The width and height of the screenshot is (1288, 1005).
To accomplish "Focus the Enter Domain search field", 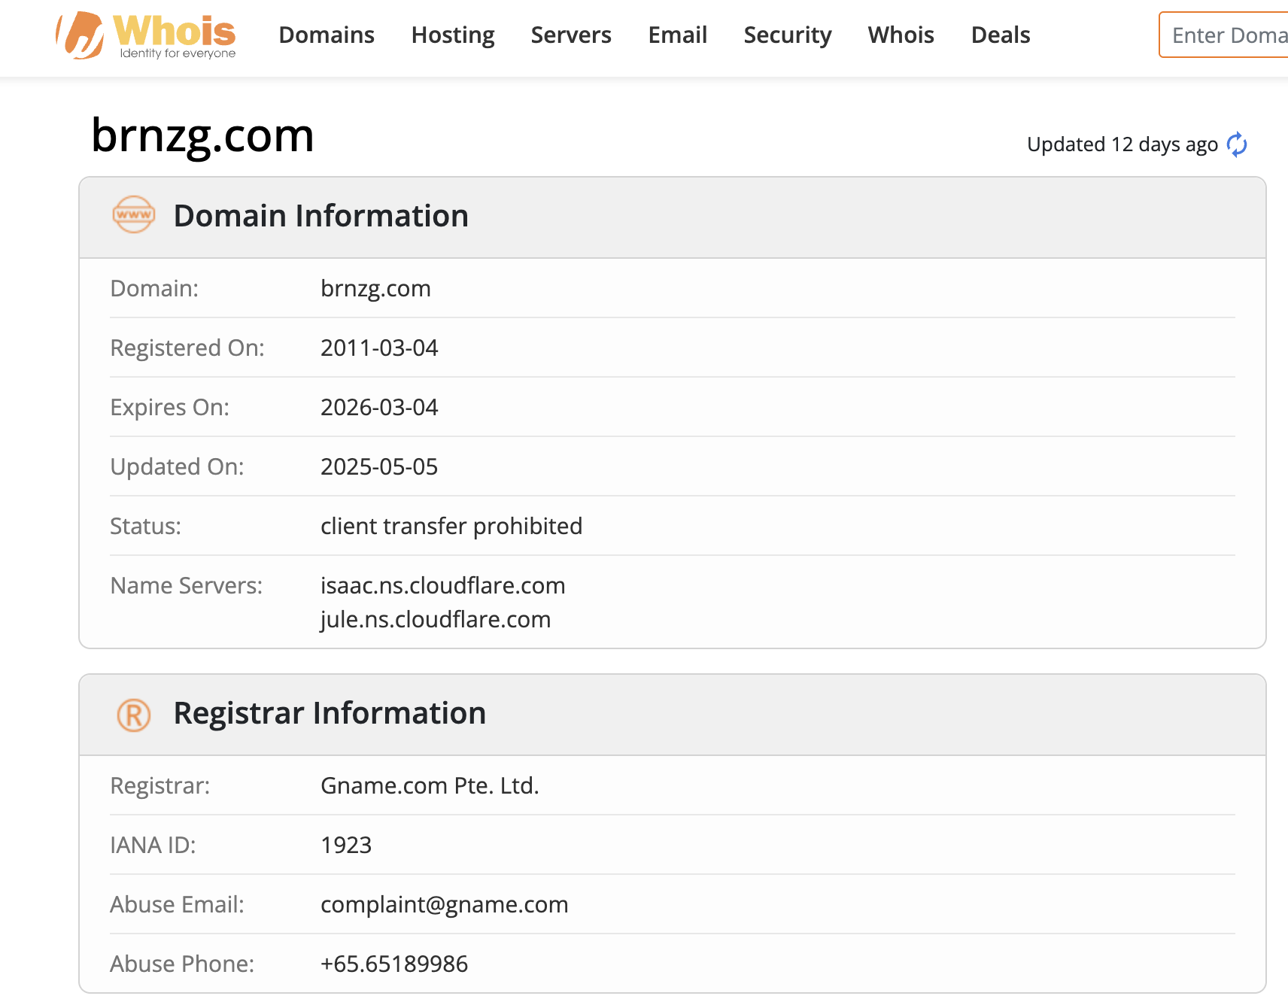I will 1226,35.
